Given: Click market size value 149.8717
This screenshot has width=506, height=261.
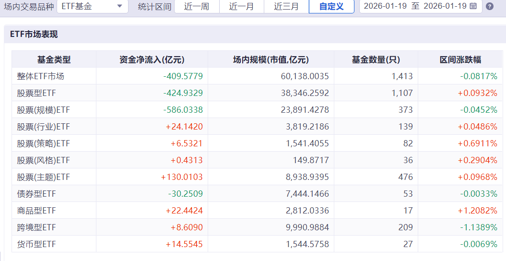Looking at the screenshot, I should pyautogui.click(x=311, y=160).
